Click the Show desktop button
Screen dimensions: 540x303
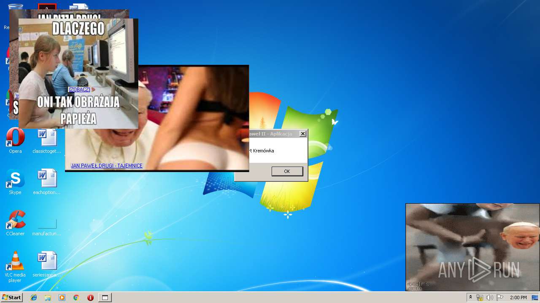[x=535, y=298]
